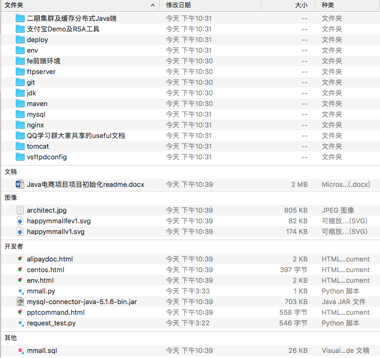Click the alipaydoc.html Chrome file icon

click(20, 259)
